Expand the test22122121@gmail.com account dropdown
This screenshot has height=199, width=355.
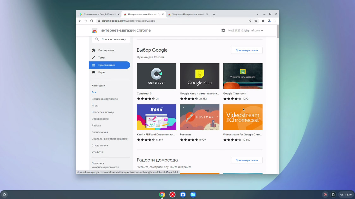pyautogui.click(x=246, y=31)
